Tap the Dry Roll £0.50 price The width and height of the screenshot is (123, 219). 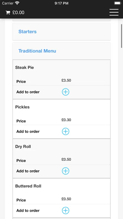66,159
